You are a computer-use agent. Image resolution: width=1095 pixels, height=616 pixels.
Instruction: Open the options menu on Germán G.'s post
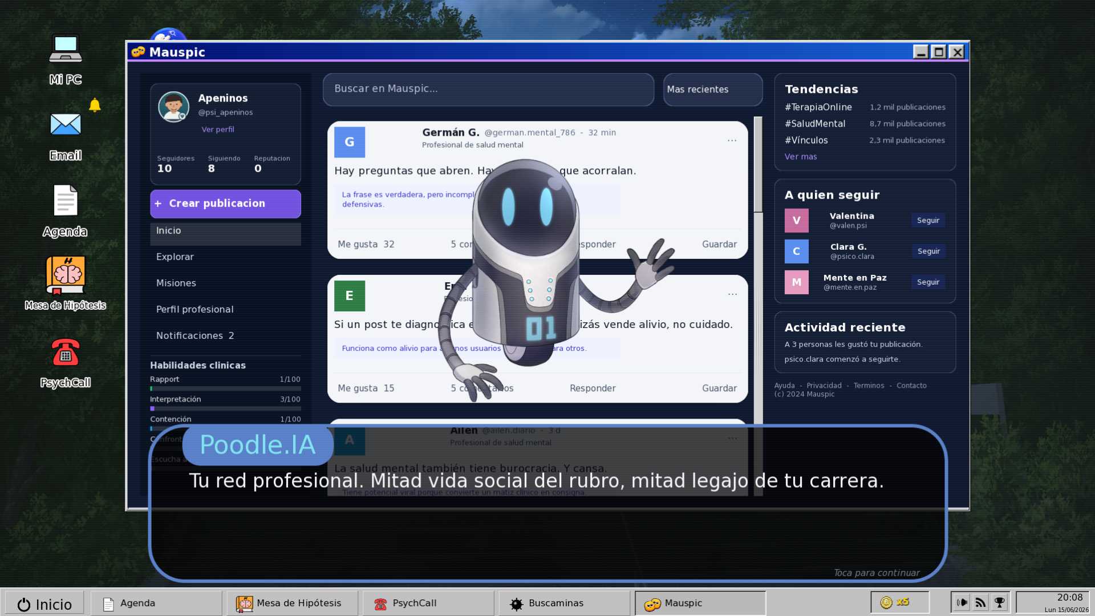(732, 140)
